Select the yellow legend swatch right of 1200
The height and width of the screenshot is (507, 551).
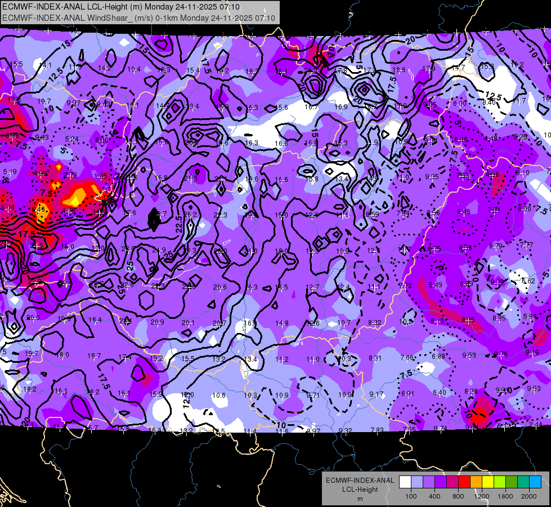coord(488,482)
